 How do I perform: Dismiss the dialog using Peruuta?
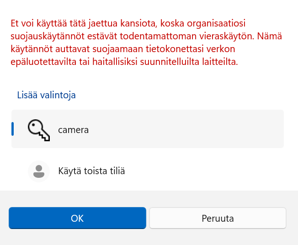218,218
